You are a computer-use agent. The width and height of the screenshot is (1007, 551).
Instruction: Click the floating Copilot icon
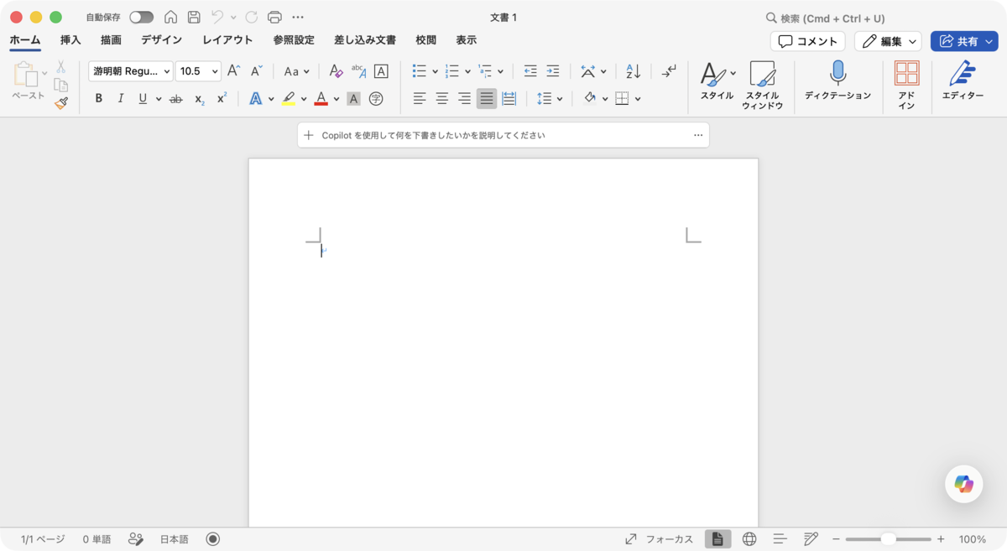coord(963,484)
